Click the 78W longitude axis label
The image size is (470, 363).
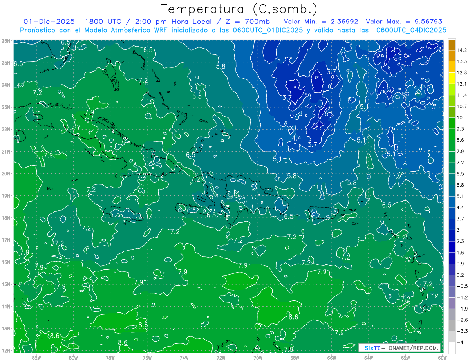point(110,358)
